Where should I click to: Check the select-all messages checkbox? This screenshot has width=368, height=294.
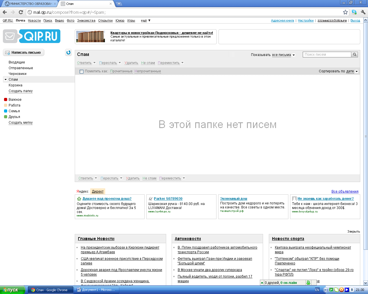[x=81, y=71]
